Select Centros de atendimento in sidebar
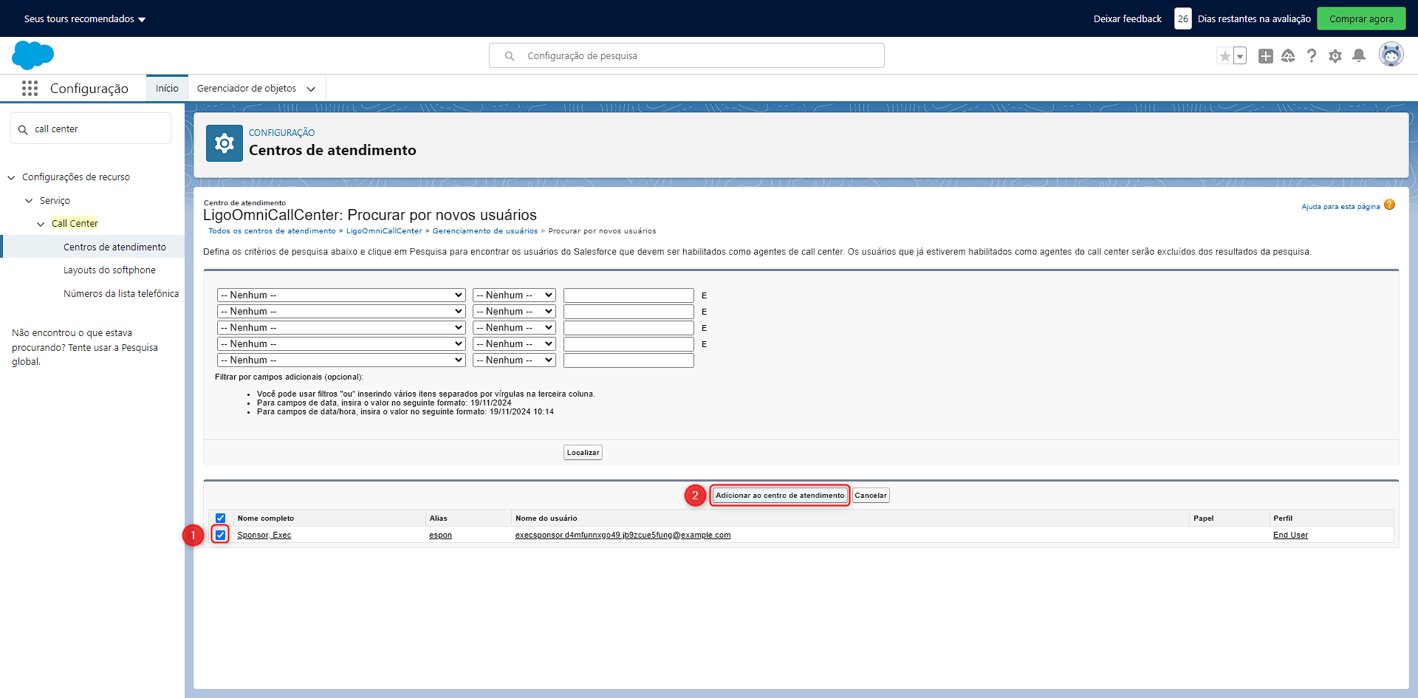The height and width of the screenshot is (698, 1418). (x=114, y=247)
